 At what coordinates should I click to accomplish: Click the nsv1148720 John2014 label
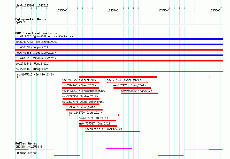[86, 113]
